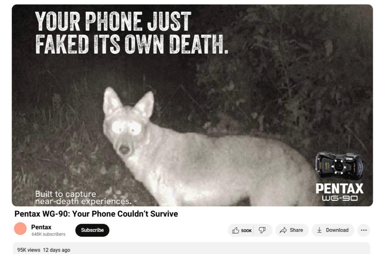Viewport: 387px width, 254px height.
Task: Subscribe to the Pentax channel
Action: [x=92, y=230]
